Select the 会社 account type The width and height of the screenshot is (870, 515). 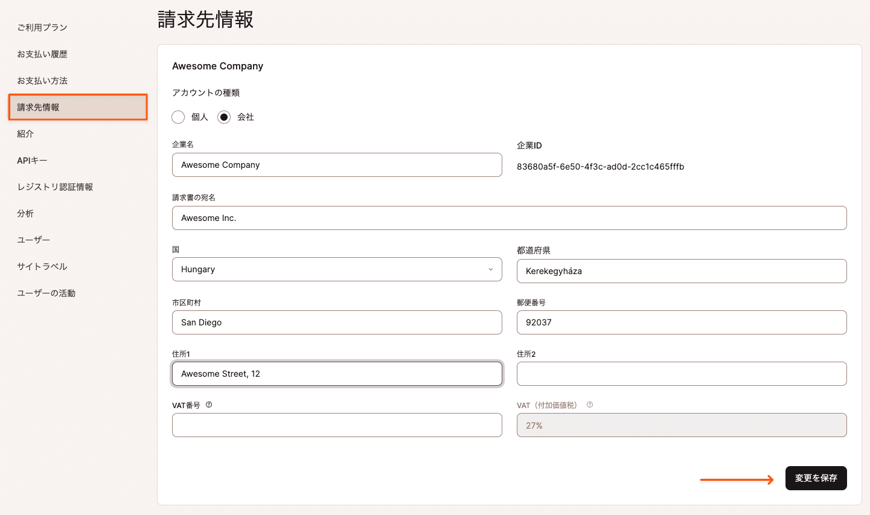[x=224, y=117]
